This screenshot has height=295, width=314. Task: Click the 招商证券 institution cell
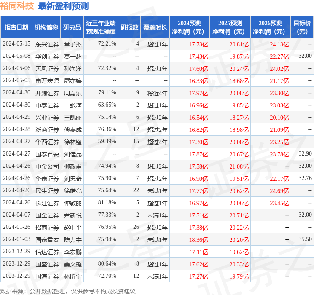pyautogui.click(x=47, y=228)
